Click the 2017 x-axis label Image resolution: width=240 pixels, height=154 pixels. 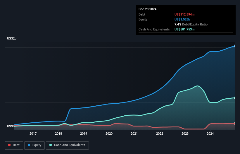33,134
